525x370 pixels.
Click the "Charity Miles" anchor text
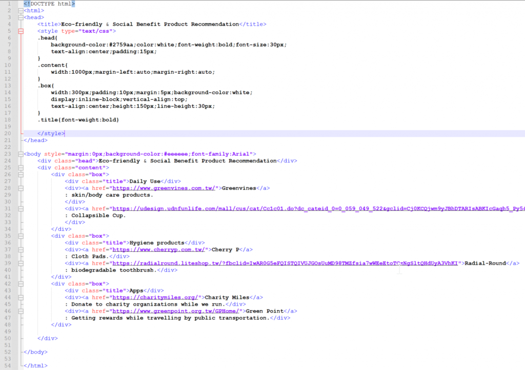[x=227, y=297]
